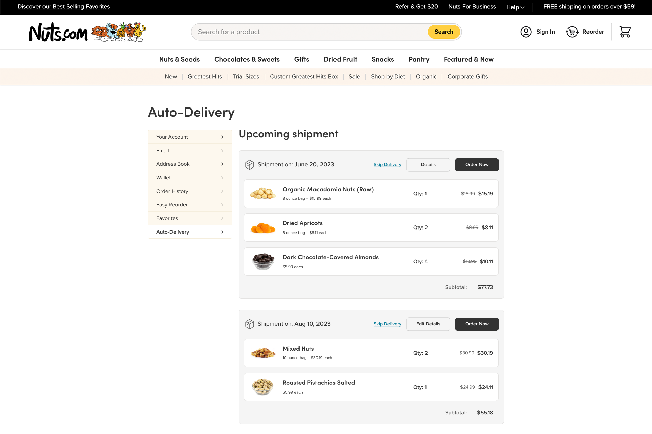Click Discover our Best-Selling Favorites link
Screen dimensions: 652x434
pyautogui.click(x=64, y=7)
